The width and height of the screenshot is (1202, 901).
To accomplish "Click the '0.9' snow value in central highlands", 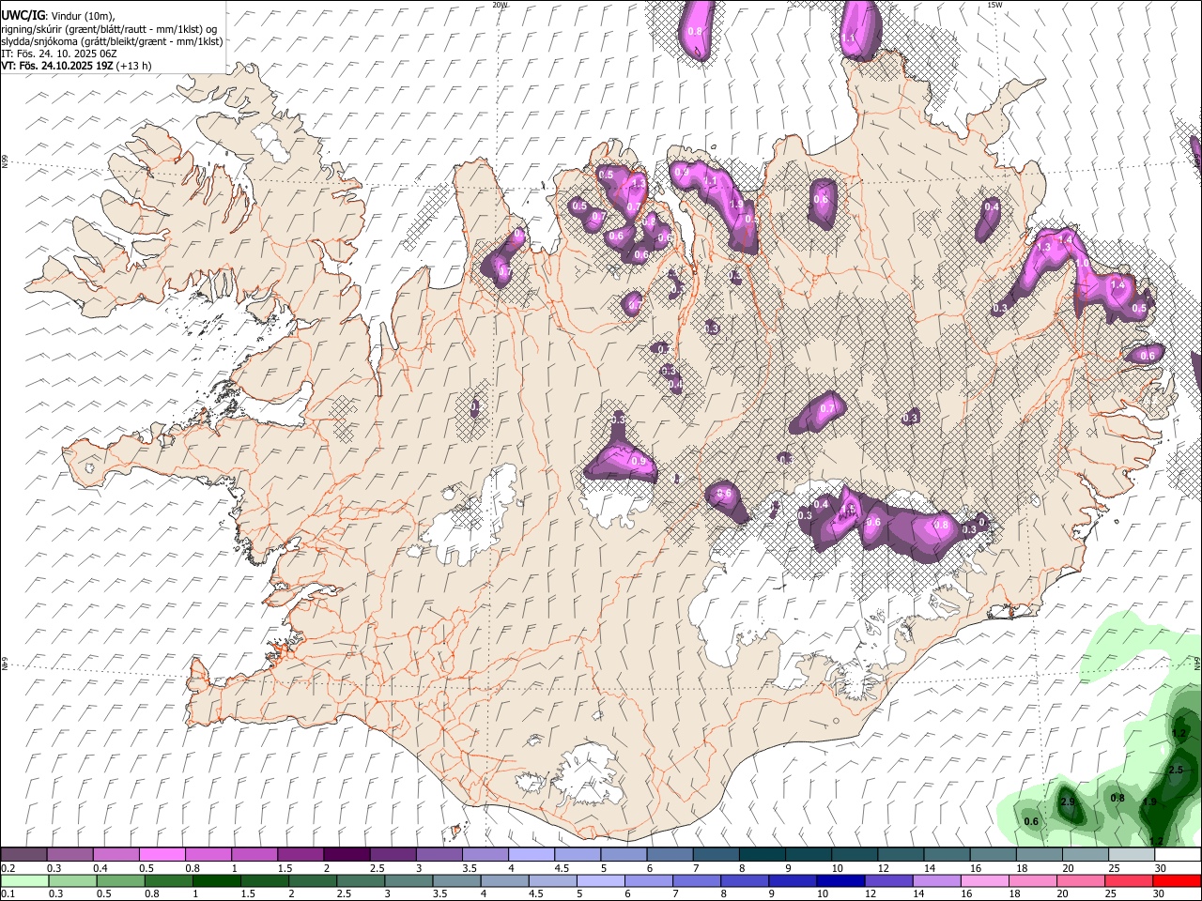I will click(639, 462).
